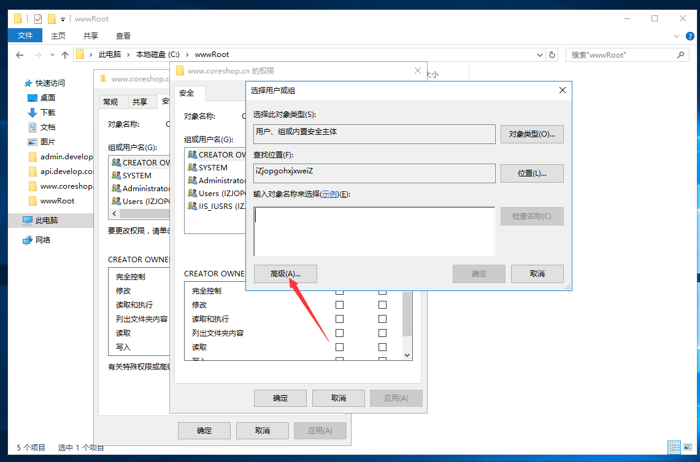Click the 高级(A)... button
The width and height of the screenshot is (700, 462).
tap(285, 274)
